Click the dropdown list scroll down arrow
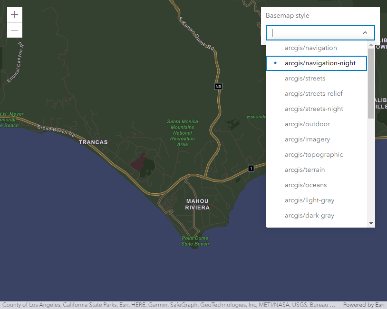The height and width of the screenshot is (309, 387). pos(371,223)
